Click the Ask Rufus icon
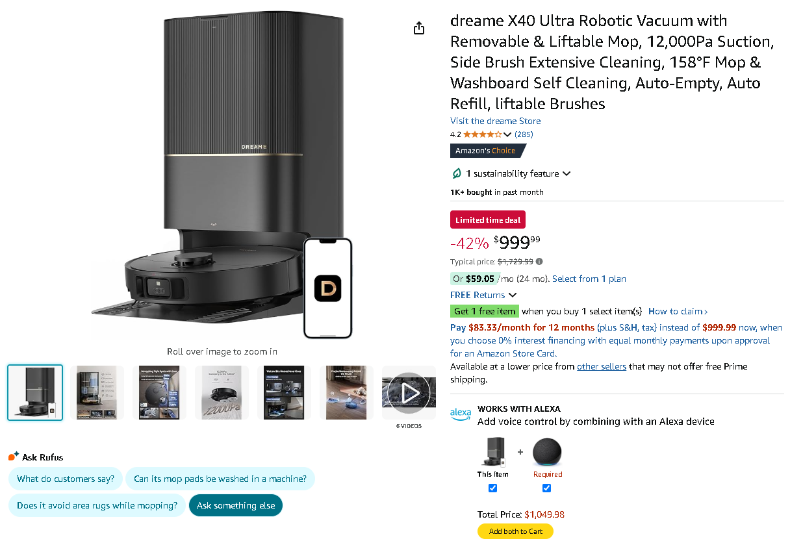790x541 pixels. 14,457
